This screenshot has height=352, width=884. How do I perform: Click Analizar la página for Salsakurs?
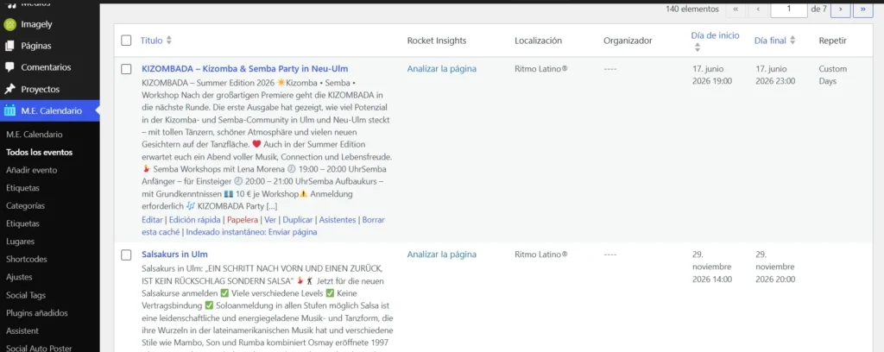click(441, 254)
